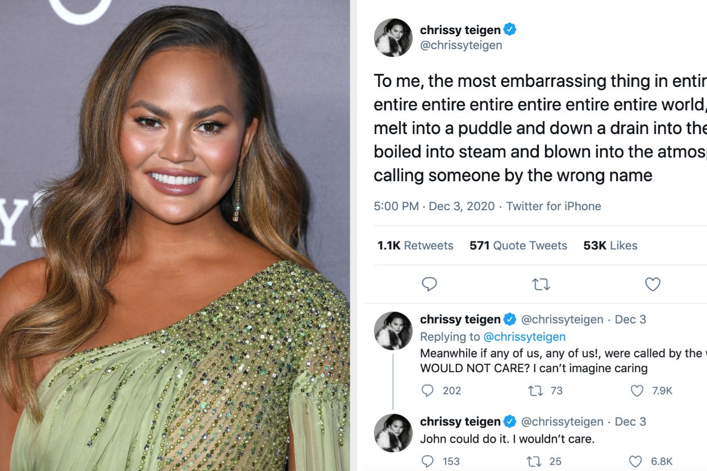707x471 pixels.
Task: Click verified badge beside main tweet name
Action: click(x=510, y=30)
